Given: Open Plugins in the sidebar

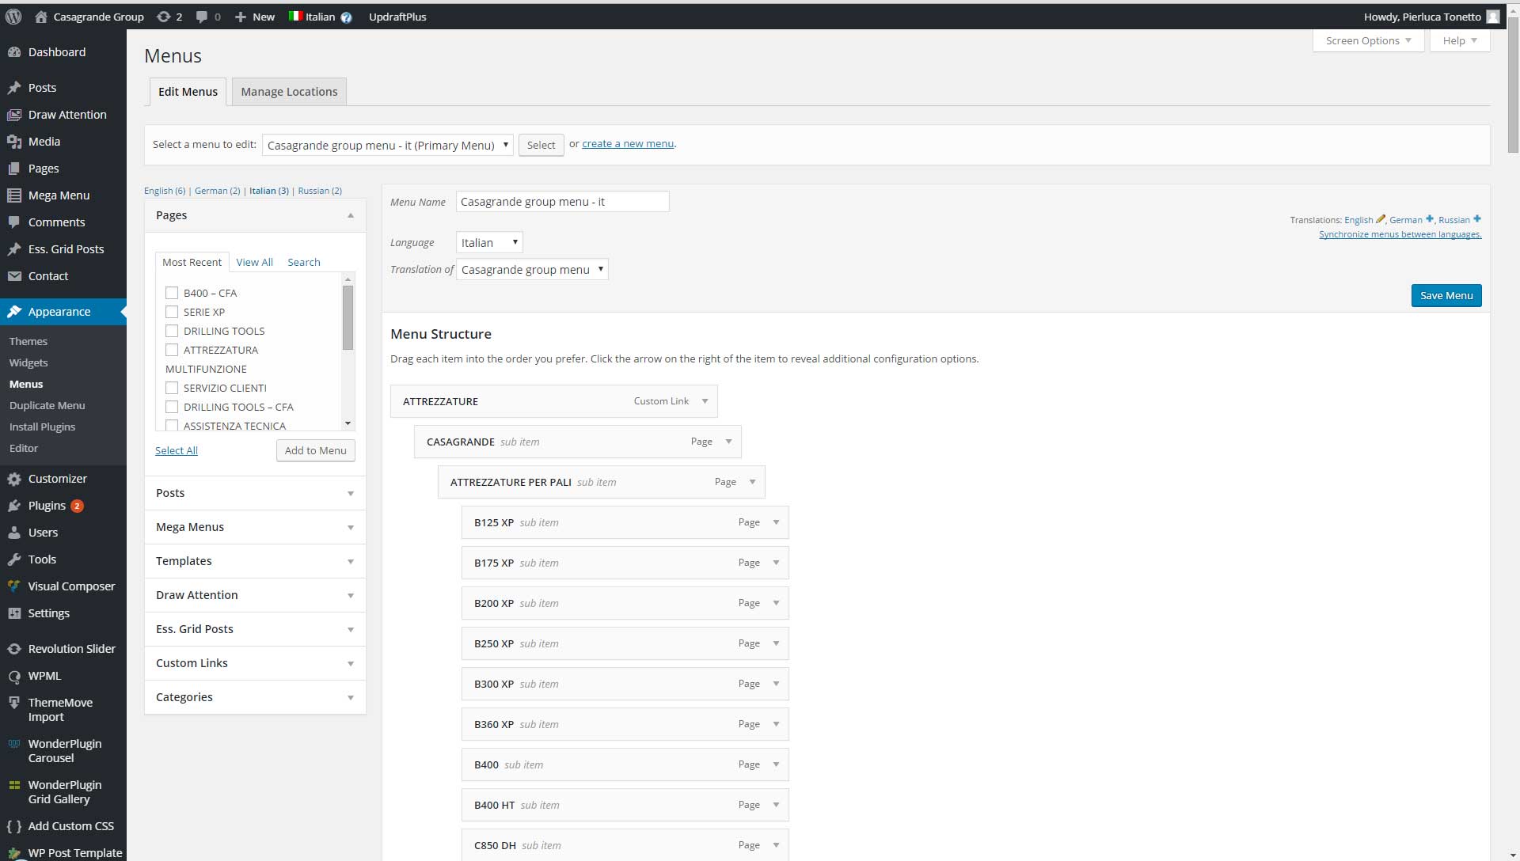Looking at the screenshot, I should point(47,506).
